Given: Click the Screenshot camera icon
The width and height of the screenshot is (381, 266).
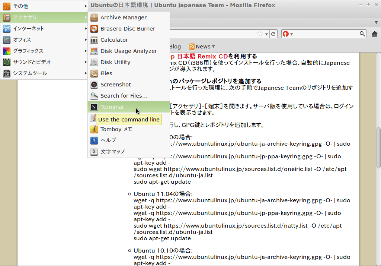Looking at the screenshot, I should click(x=94, y=85).
